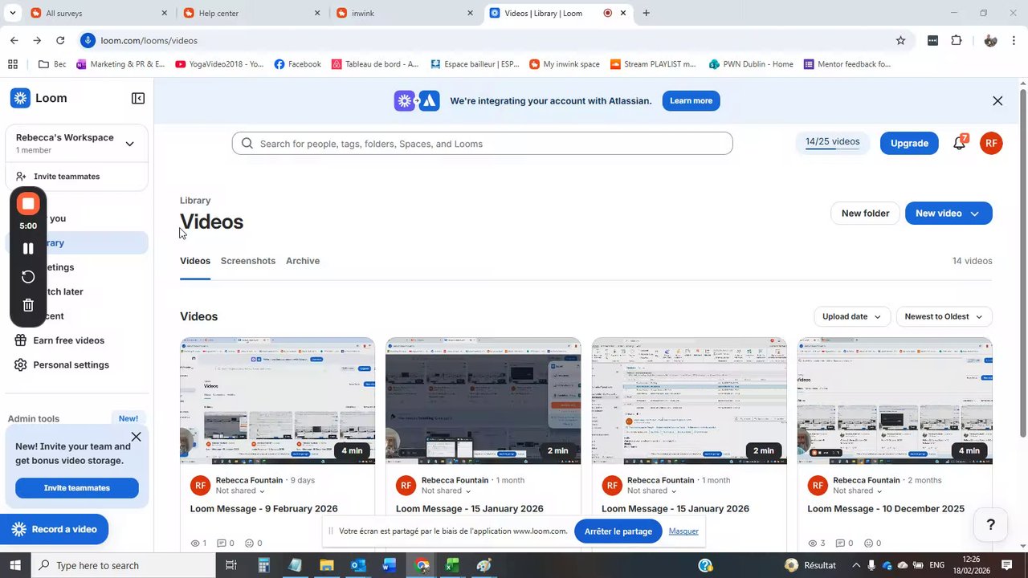The image size is (1028, 578).
Task: Pause the current Loom recording
Action: (28, 249)
